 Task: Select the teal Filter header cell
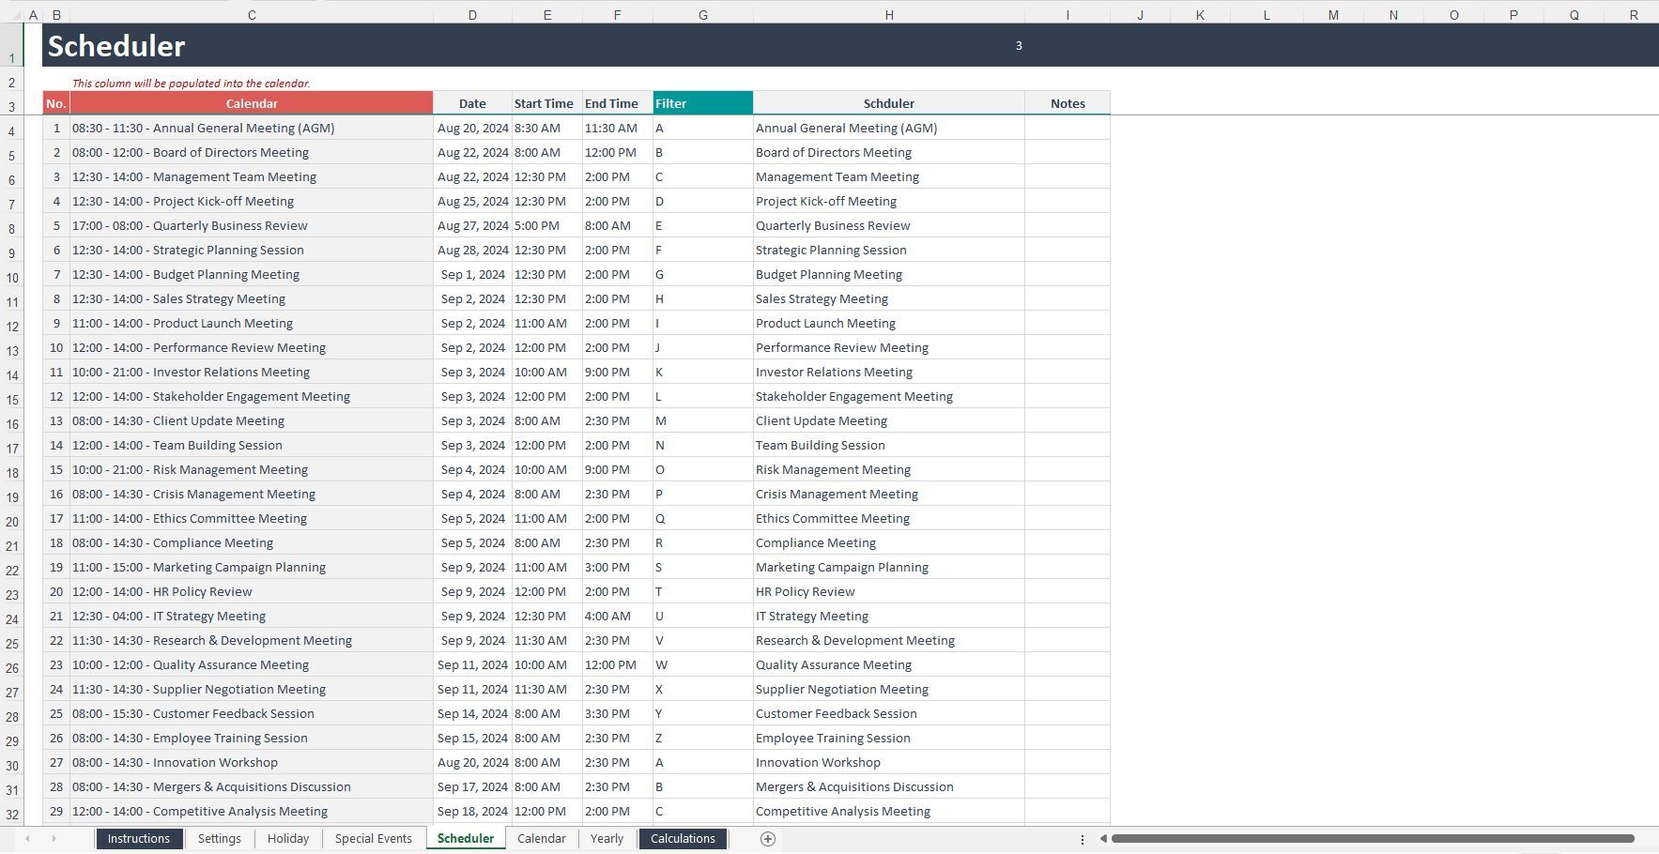(x=702, y=103)
